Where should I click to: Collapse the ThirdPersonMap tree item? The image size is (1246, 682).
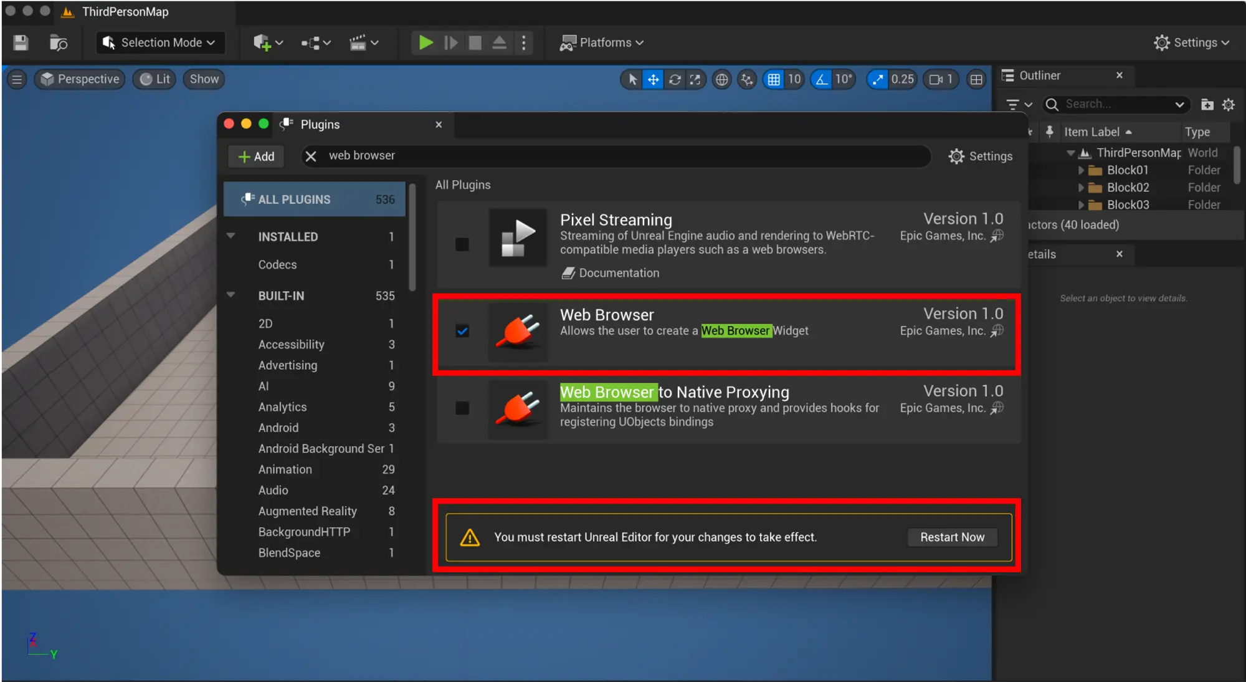[1070, 153]
